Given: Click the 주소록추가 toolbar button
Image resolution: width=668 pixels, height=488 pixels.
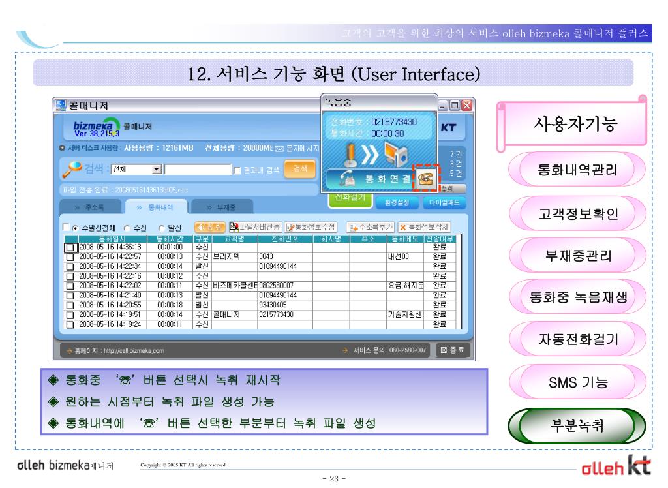Looking at the screenshot, I should [x=371, y=227].
